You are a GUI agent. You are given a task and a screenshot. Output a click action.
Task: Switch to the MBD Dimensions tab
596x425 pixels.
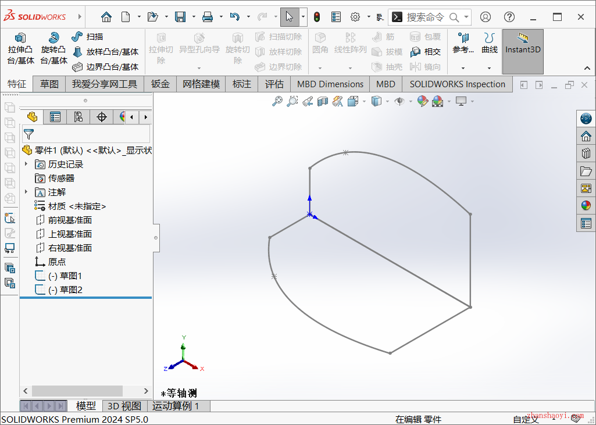[330, 84]
